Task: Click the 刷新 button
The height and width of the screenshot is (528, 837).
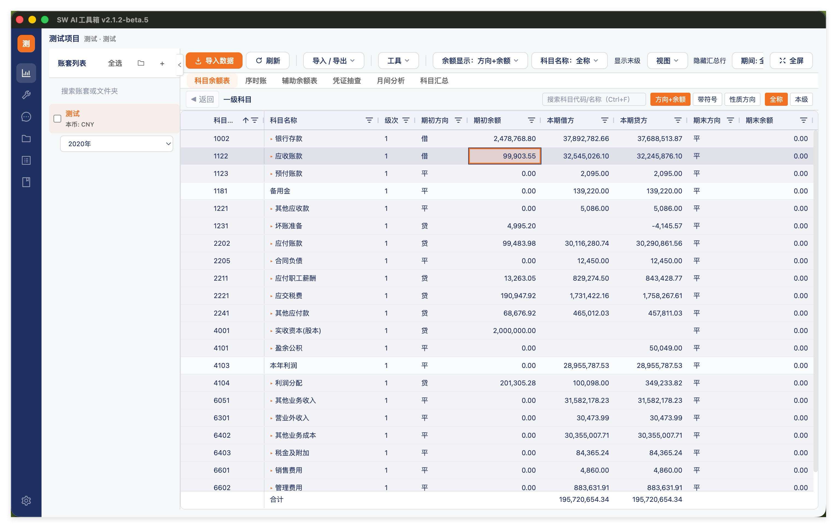Action: pyautogui.click(x=268, y=61)
